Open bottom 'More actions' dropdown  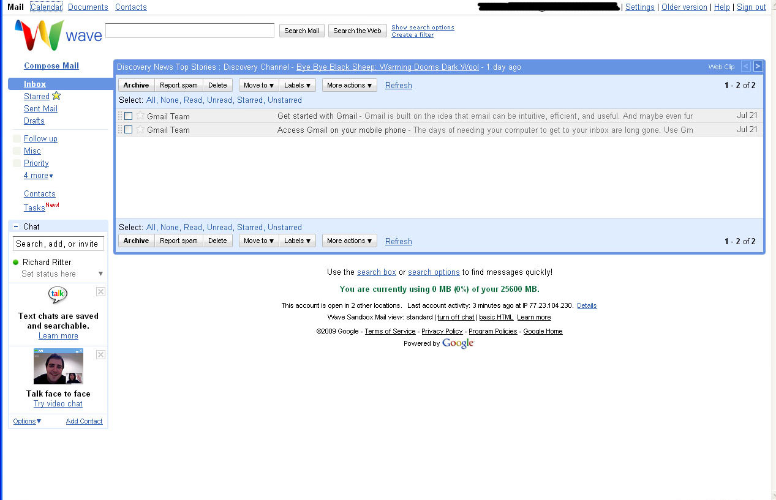click(350, 241)
